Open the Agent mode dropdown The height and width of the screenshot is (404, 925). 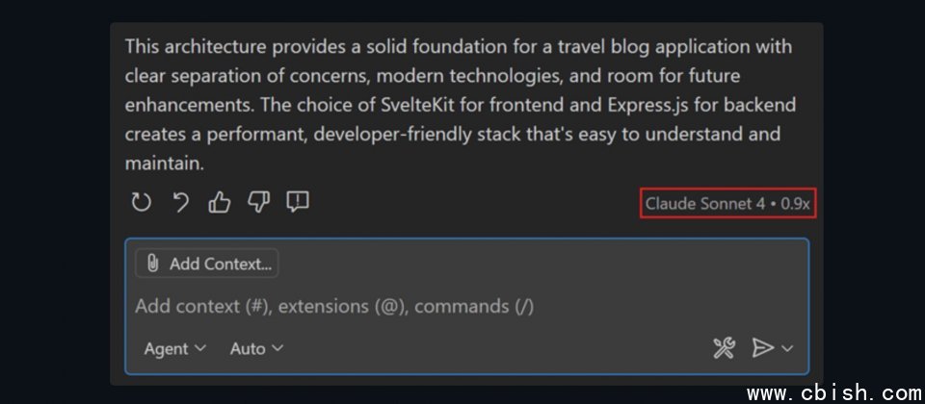pos(175,348)
